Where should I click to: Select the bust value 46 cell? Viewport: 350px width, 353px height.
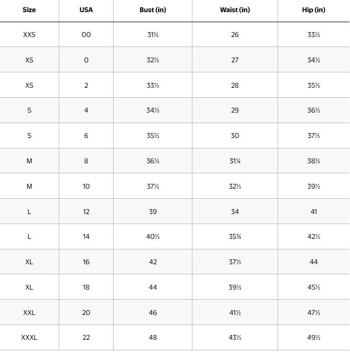coord(153,313)
